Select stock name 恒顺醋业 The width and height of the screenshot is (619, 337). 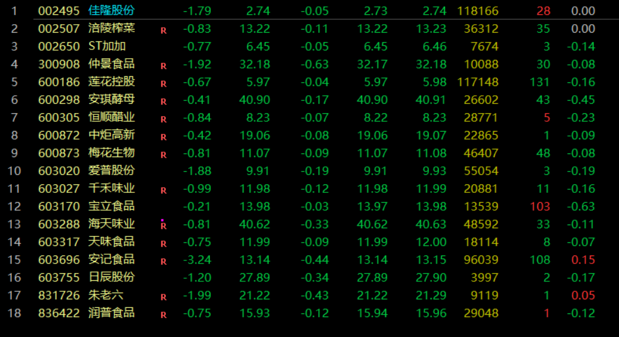tap(111, 117)
